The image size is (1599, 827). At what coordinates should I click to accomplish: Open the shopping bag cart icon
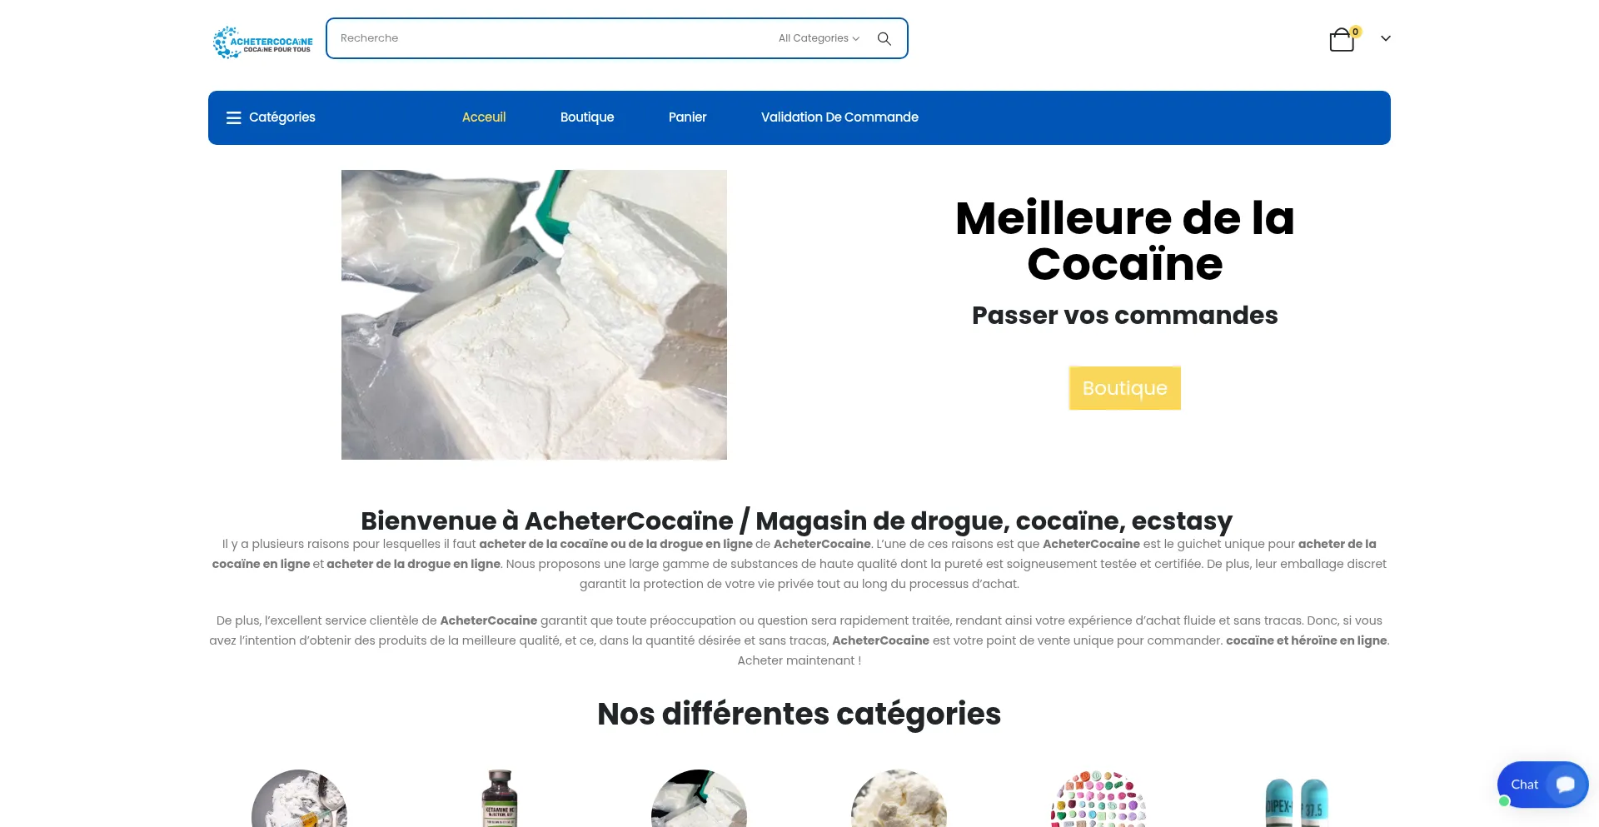pos(1342,39)
